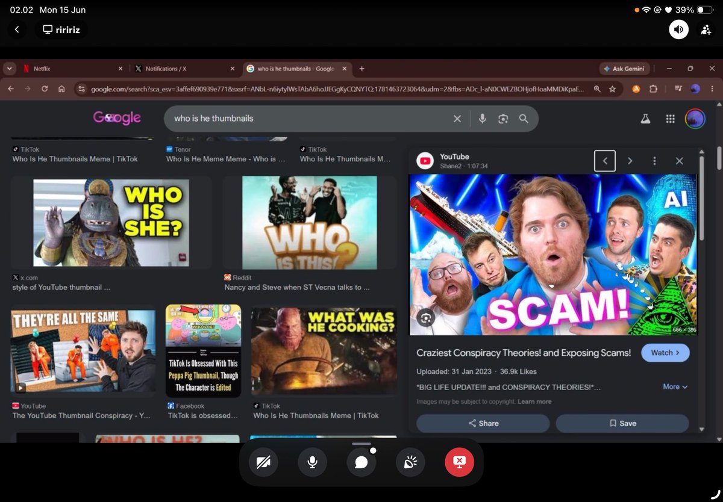Image resolution: width=723 pixels, height=502 pixels.
Task: Search by image with Google Lens
Action: coord(503,119)
